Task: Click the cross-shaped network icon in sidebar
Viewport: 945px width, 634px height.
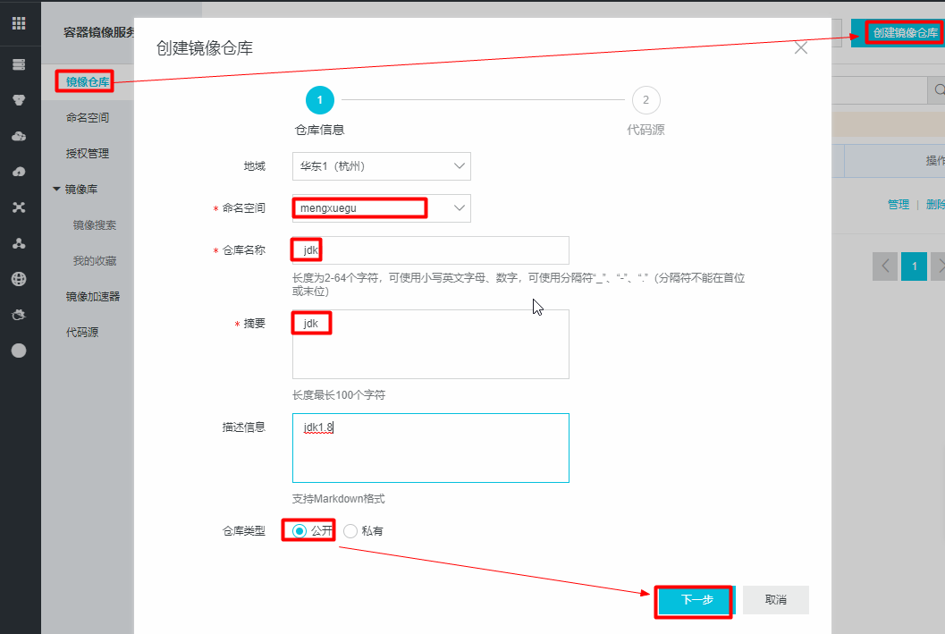Action: pos(19,207)
